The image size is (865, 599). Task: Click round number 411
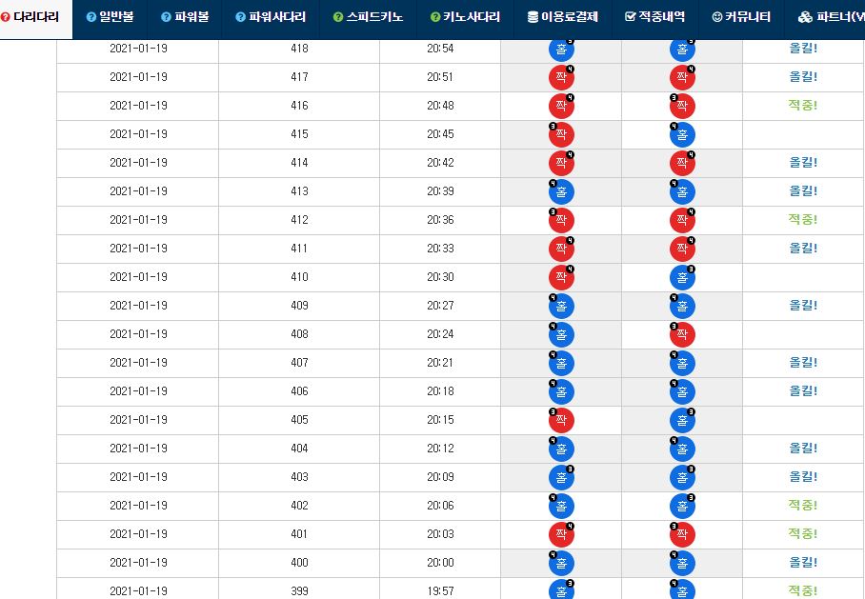coord(299,249)
